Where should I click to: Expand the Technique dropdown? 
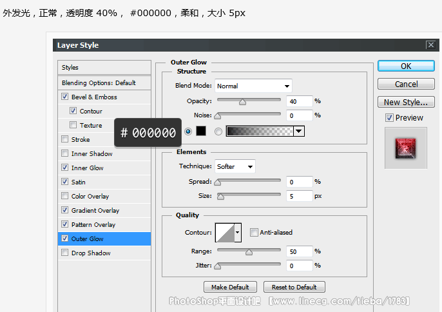235,167
